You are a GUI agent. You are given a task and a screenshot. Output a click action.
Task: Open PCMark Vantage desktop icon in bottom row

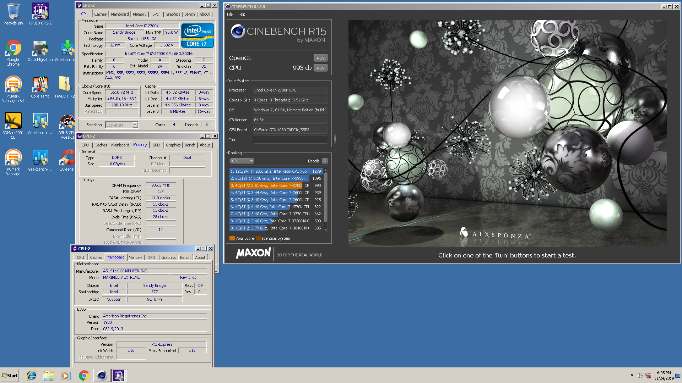(x=13, y=163)
